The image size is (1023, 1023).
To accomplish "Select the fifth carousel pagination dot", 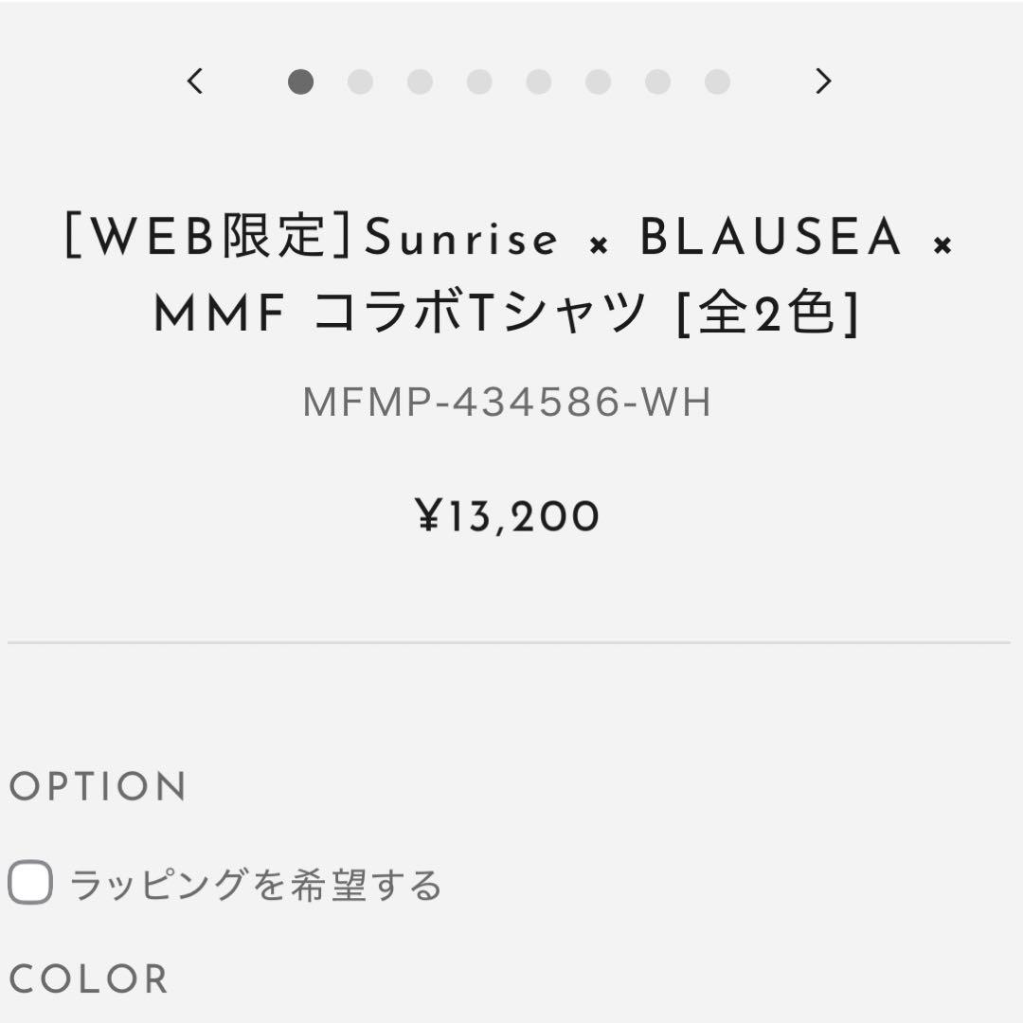I will (x=538, y=82).
